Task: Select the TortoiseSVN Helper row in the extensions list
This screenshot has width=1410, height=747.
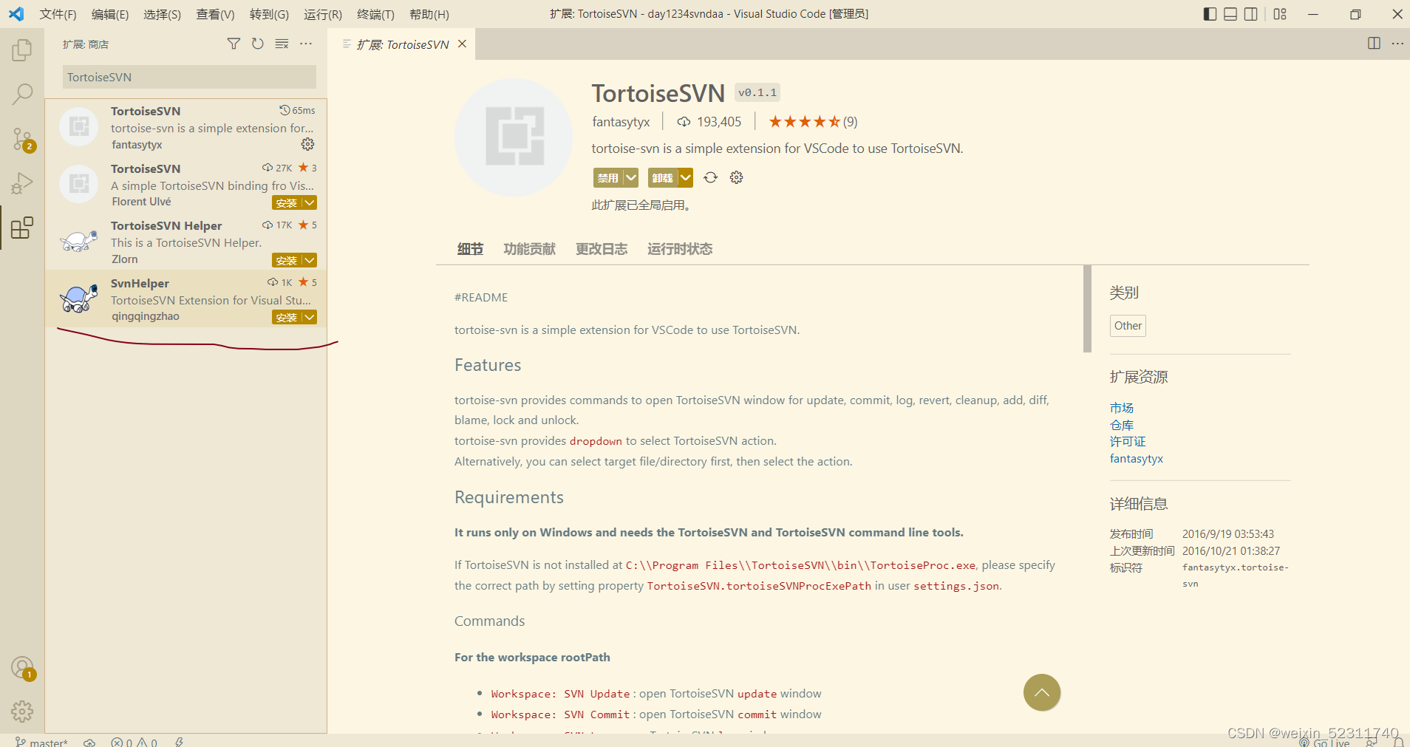Action: (186, 242)
